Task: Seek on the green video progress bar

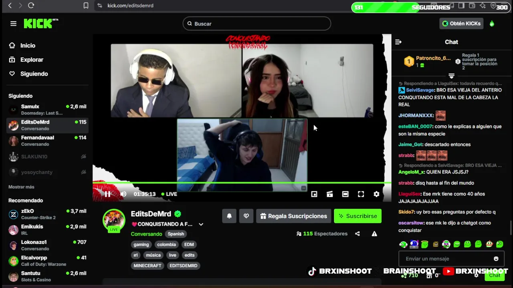Action: coord(242,183)
